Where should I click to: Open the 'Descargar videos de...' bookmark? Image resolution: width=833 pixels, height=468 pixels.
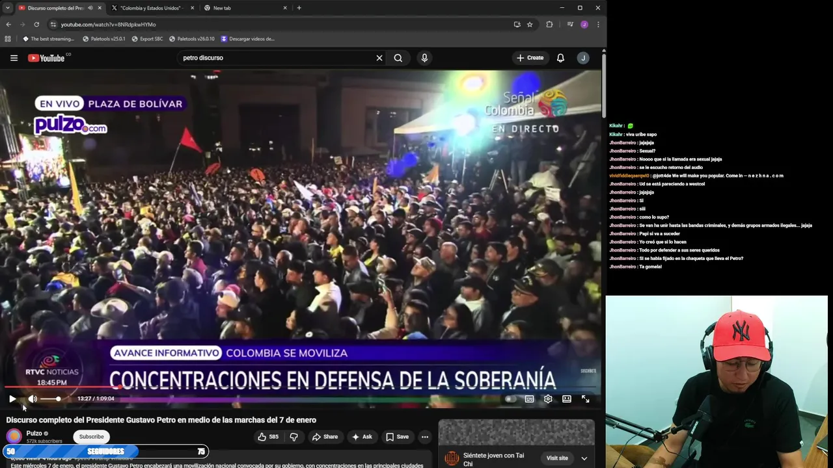[247, 38]
